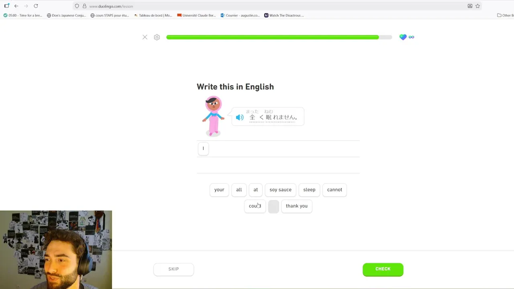Open lesson settings gear icon
The image size is (514, 289).
pos(157,37)
